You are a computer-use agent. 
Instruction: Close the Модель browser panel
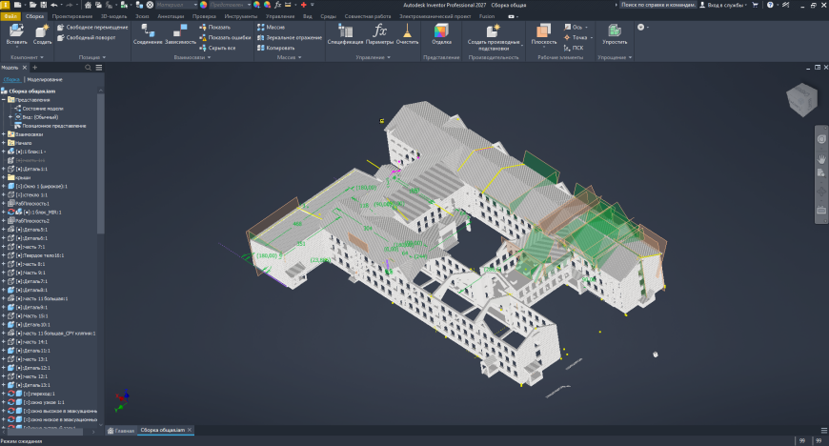(25, 68)
